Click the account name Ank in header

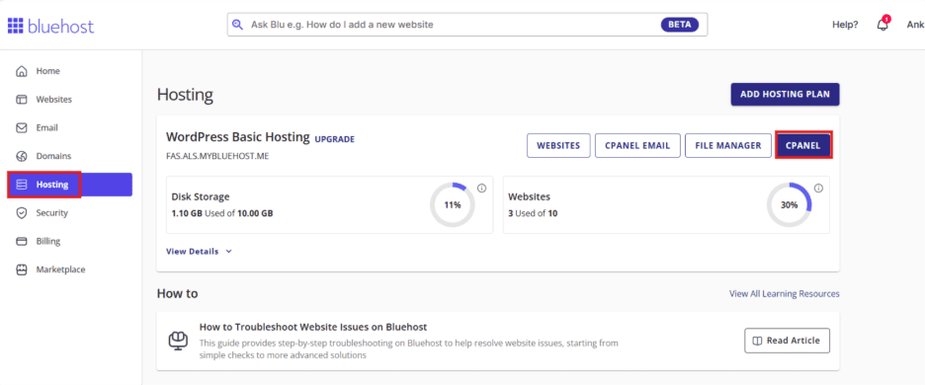click(915, 25)
